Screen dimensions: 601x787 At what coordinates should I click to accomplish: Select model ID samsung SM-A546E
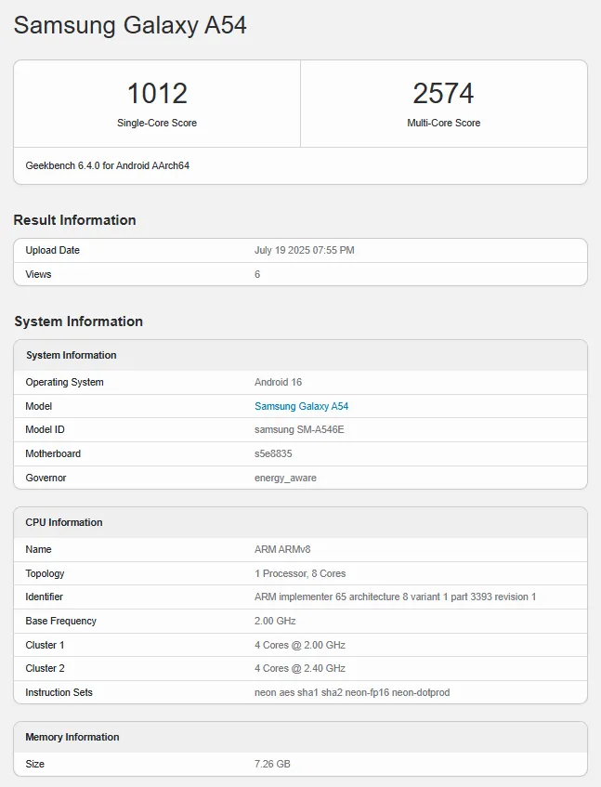(299, 429)
